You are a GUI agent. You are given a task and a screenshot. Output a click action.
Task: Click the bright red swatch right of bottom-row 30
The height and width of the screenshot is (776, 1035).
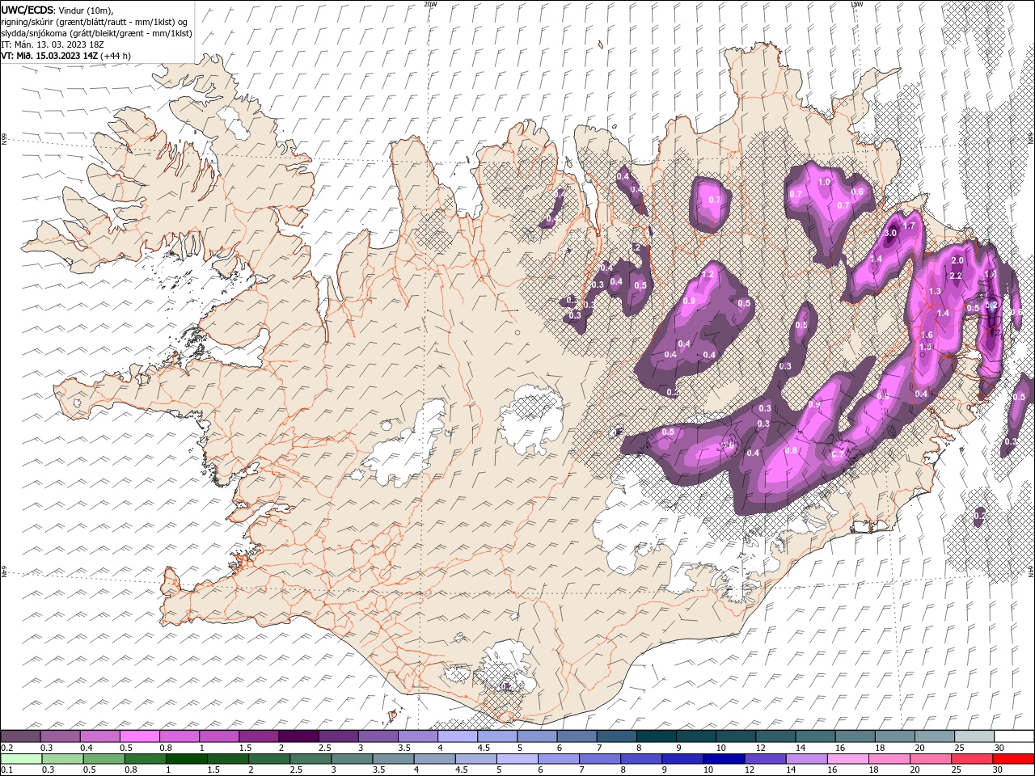point(1012,759)
